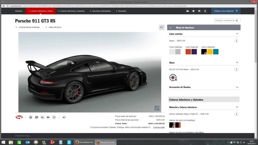The image size is (258, 145).
Task: Expand the car image to fullscreen
Action: pyautogui.click(x=157, y=108)
